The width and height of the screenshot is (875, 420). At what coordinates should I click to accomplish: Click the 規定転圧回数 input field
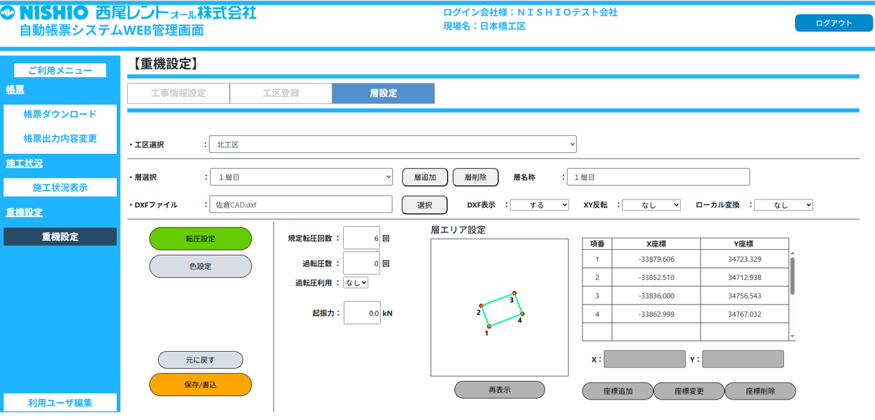click(x=362, y=238)
